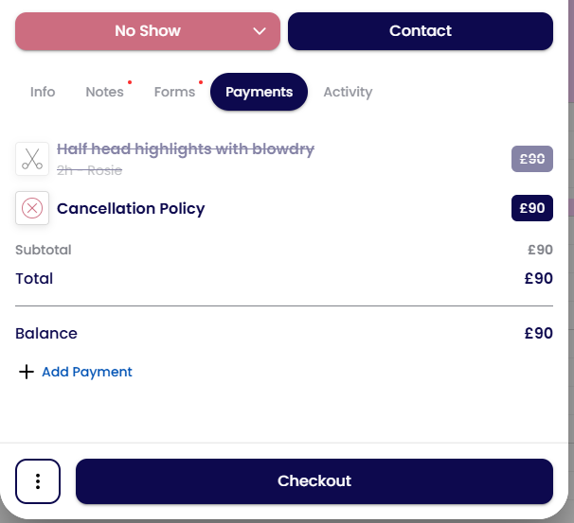
Task: Select the Payments tab
Action: click(x=259, y=92)
